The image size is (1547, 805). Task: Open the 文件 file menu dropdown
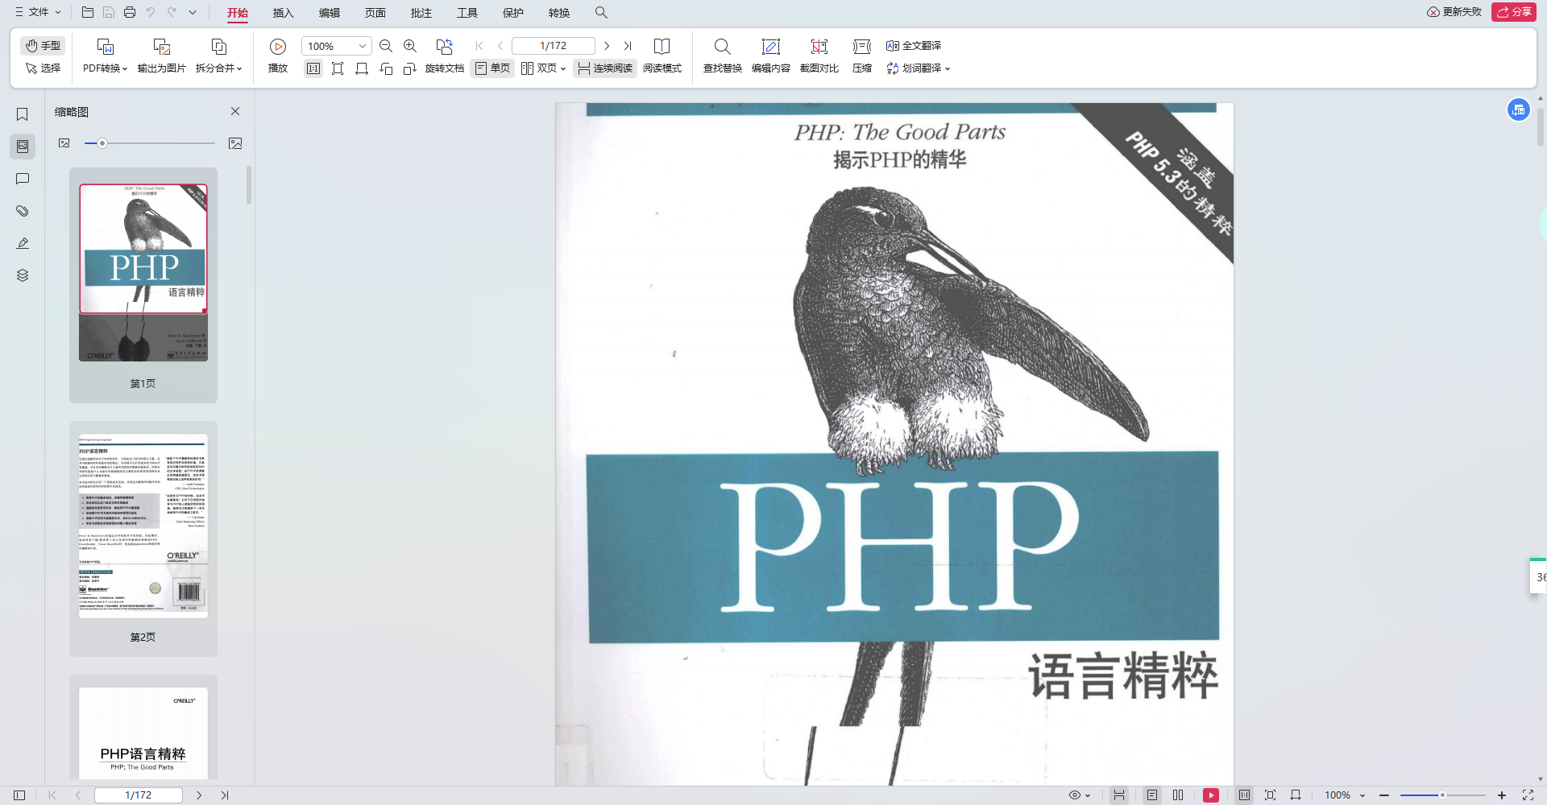point(38,12)
